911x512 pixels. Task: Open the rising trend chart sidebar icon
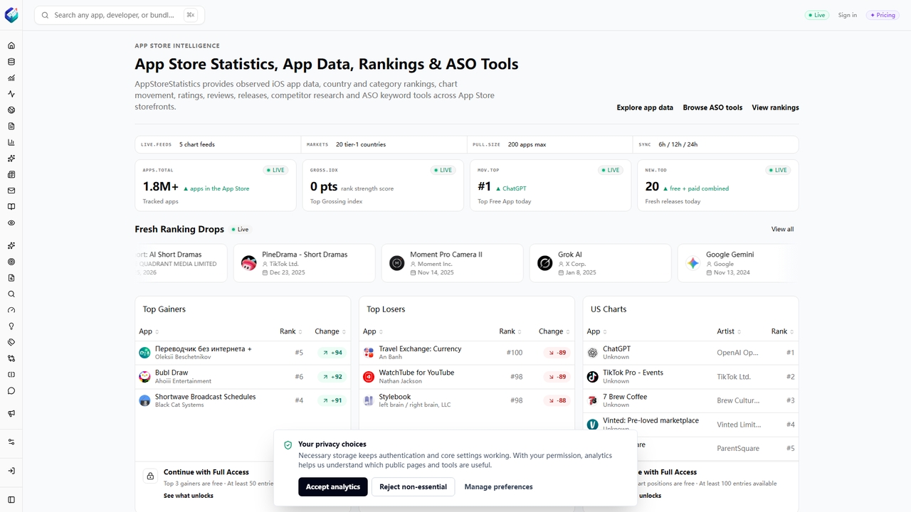pyautogui.click(x=11, y=78)
